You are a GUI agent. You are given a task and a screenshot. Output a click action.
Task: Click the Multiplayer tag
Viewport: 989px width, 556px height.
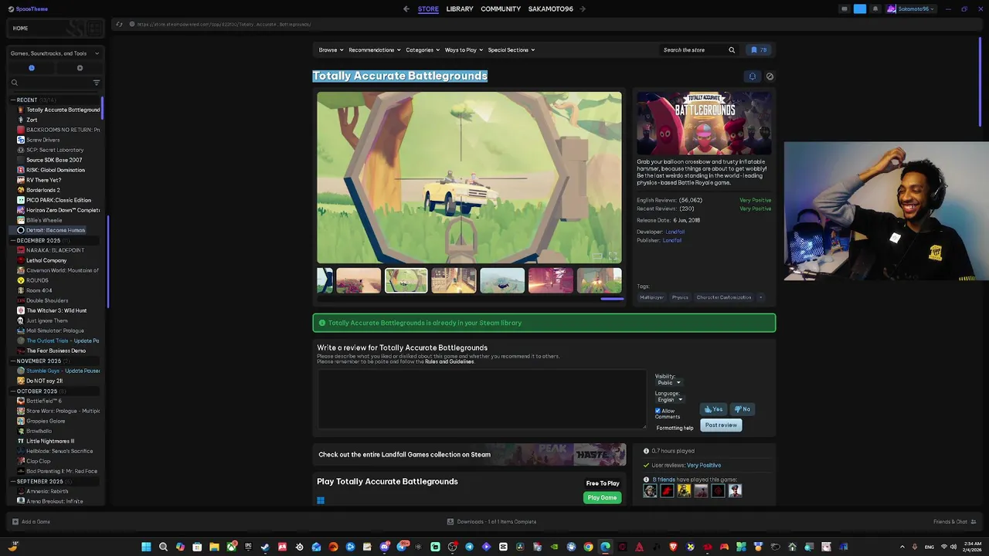pos(653,297)
